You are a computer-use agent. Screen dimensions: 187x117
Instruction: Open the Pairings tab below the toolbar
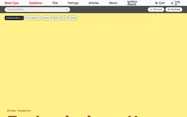(x=73, y=18)
